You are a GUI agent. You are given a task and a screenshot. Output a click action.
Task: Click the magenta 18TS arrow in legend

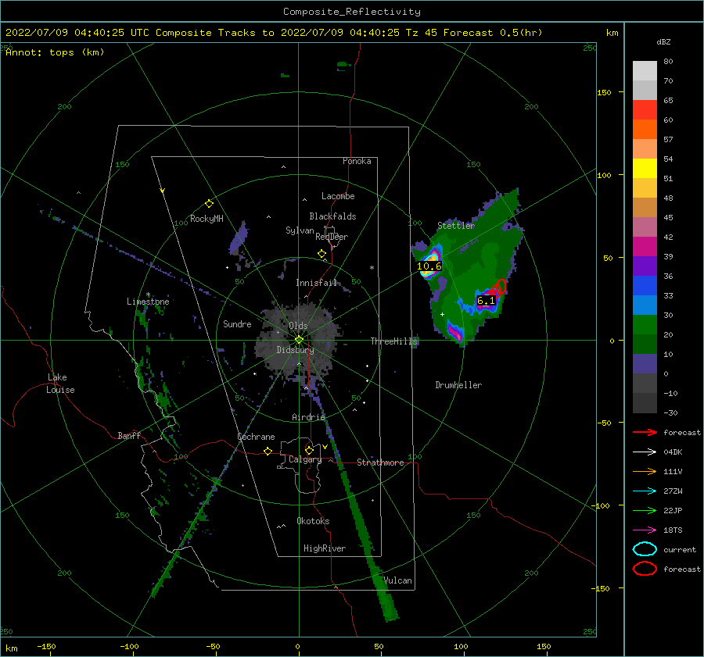click(645, 530)
